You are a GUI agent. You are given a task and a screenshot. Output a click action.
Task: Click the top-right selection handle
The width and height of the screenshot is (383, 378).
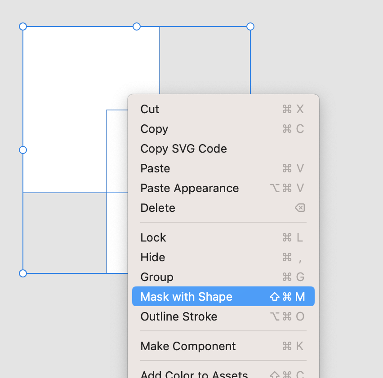[250, 26]
